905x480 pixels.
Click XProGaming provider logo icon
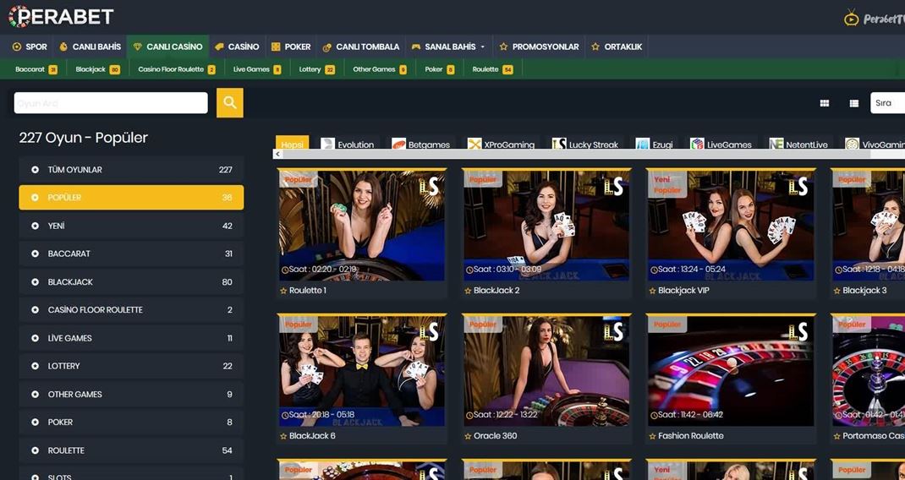474,145
